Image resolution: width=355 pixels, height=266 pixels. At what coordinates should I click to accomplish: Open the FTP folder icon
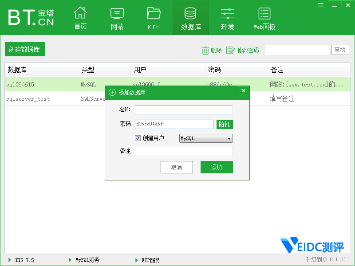point(154,13)
